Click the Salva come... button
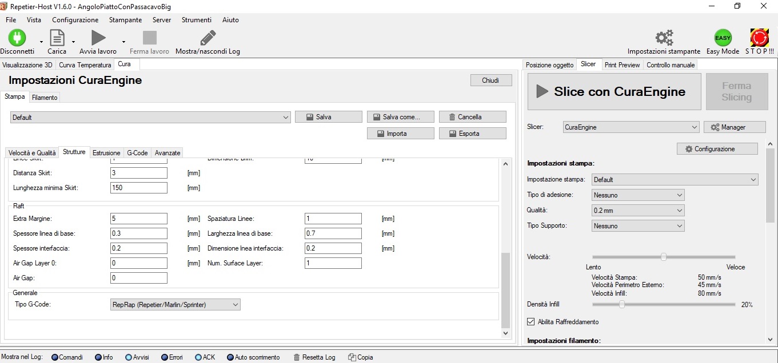778x363 pixels. (400, 117)
